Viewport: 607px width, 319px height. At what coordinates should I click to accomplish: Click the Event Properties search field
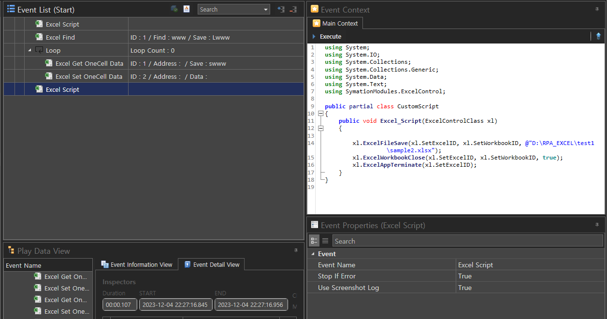(467, 241)
